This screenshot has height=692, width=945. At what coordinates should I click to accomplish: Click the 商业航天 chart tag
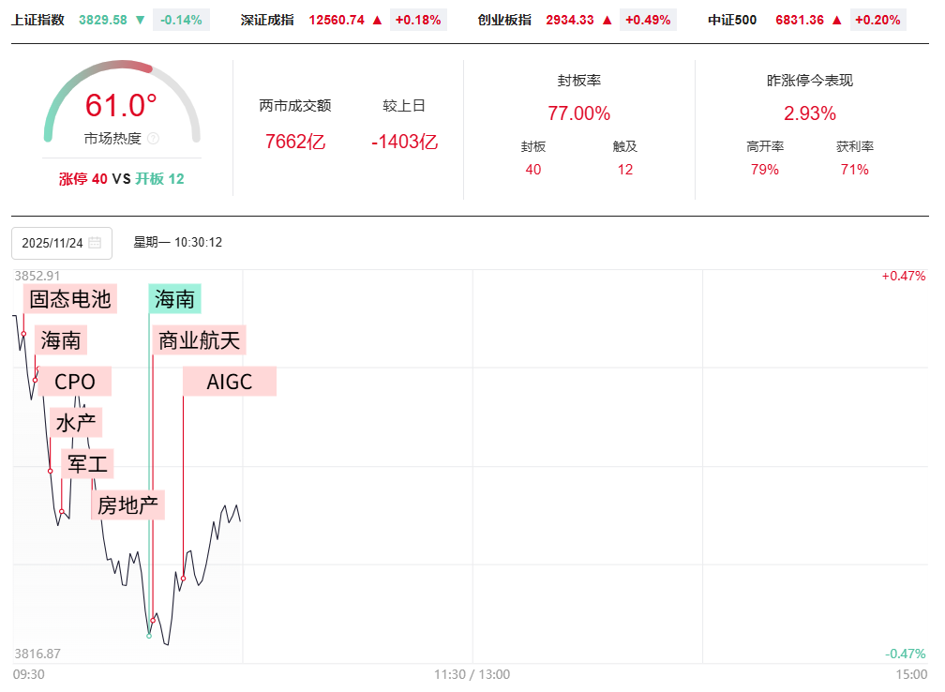[200, 340]
